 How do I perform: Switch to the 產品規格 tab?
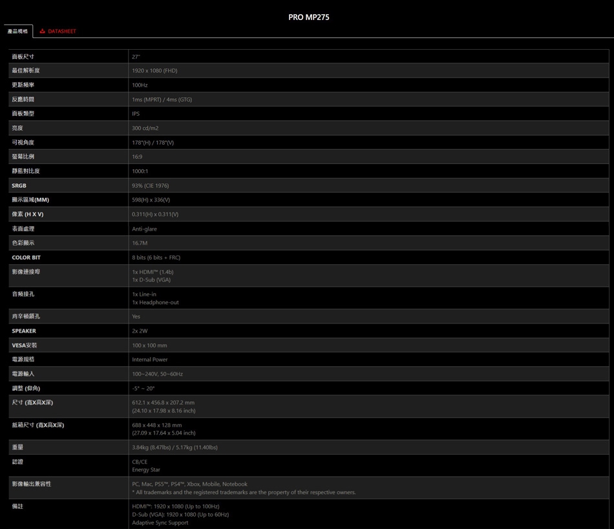tap(18, 31)
